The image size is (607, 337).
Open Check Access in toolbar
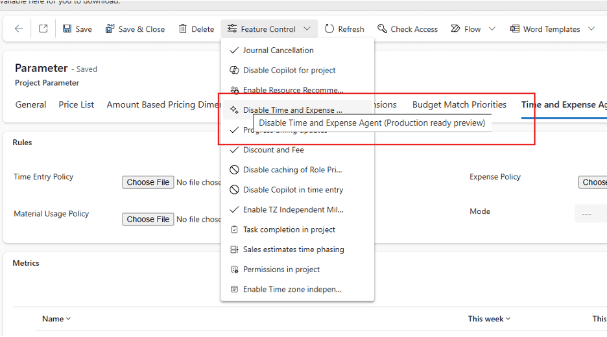[x=407, y=29]
